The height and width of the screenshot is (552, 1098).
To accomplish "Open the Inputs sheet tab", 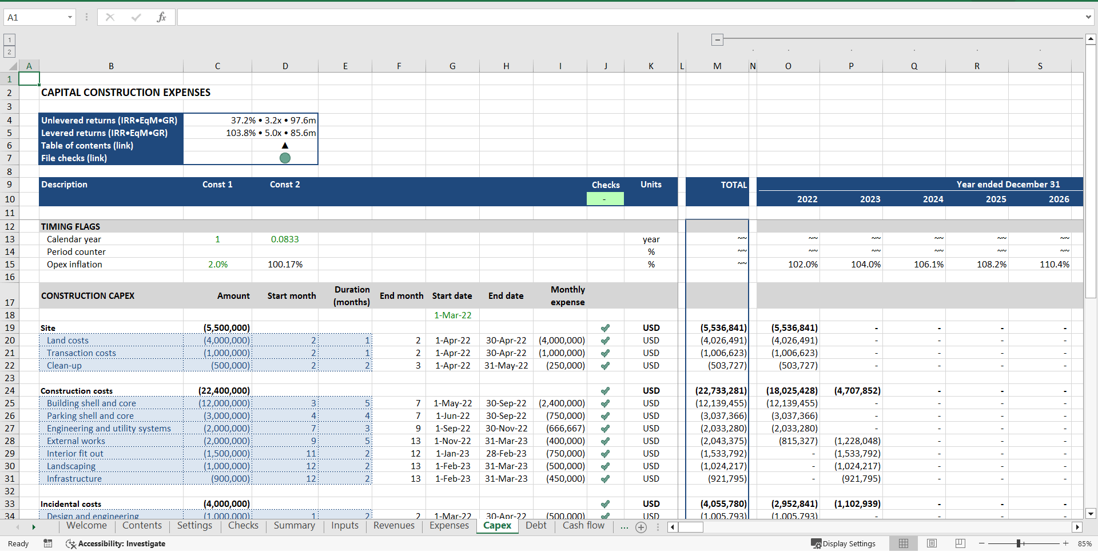I will (345, 526).
